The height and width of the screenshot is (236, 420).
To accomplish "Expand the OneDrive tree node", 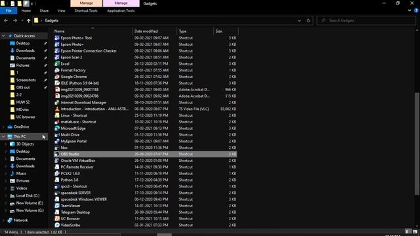I will click(3, 127).
